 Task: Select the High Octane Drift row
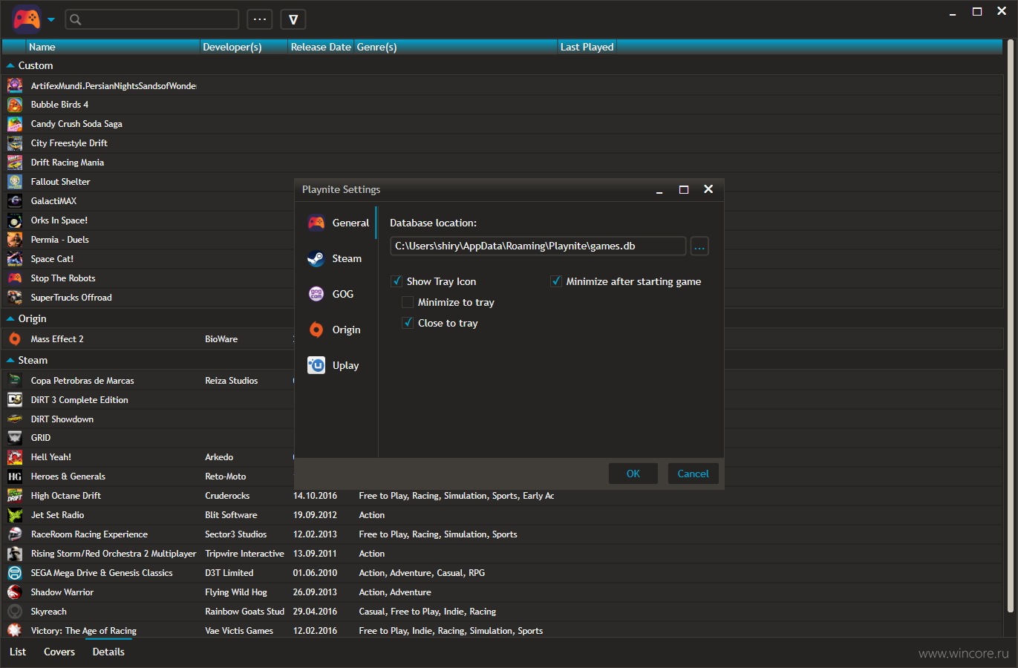502,496
